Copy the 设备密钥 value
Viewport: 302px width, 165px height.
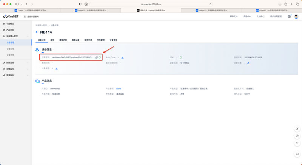(97, 58)
